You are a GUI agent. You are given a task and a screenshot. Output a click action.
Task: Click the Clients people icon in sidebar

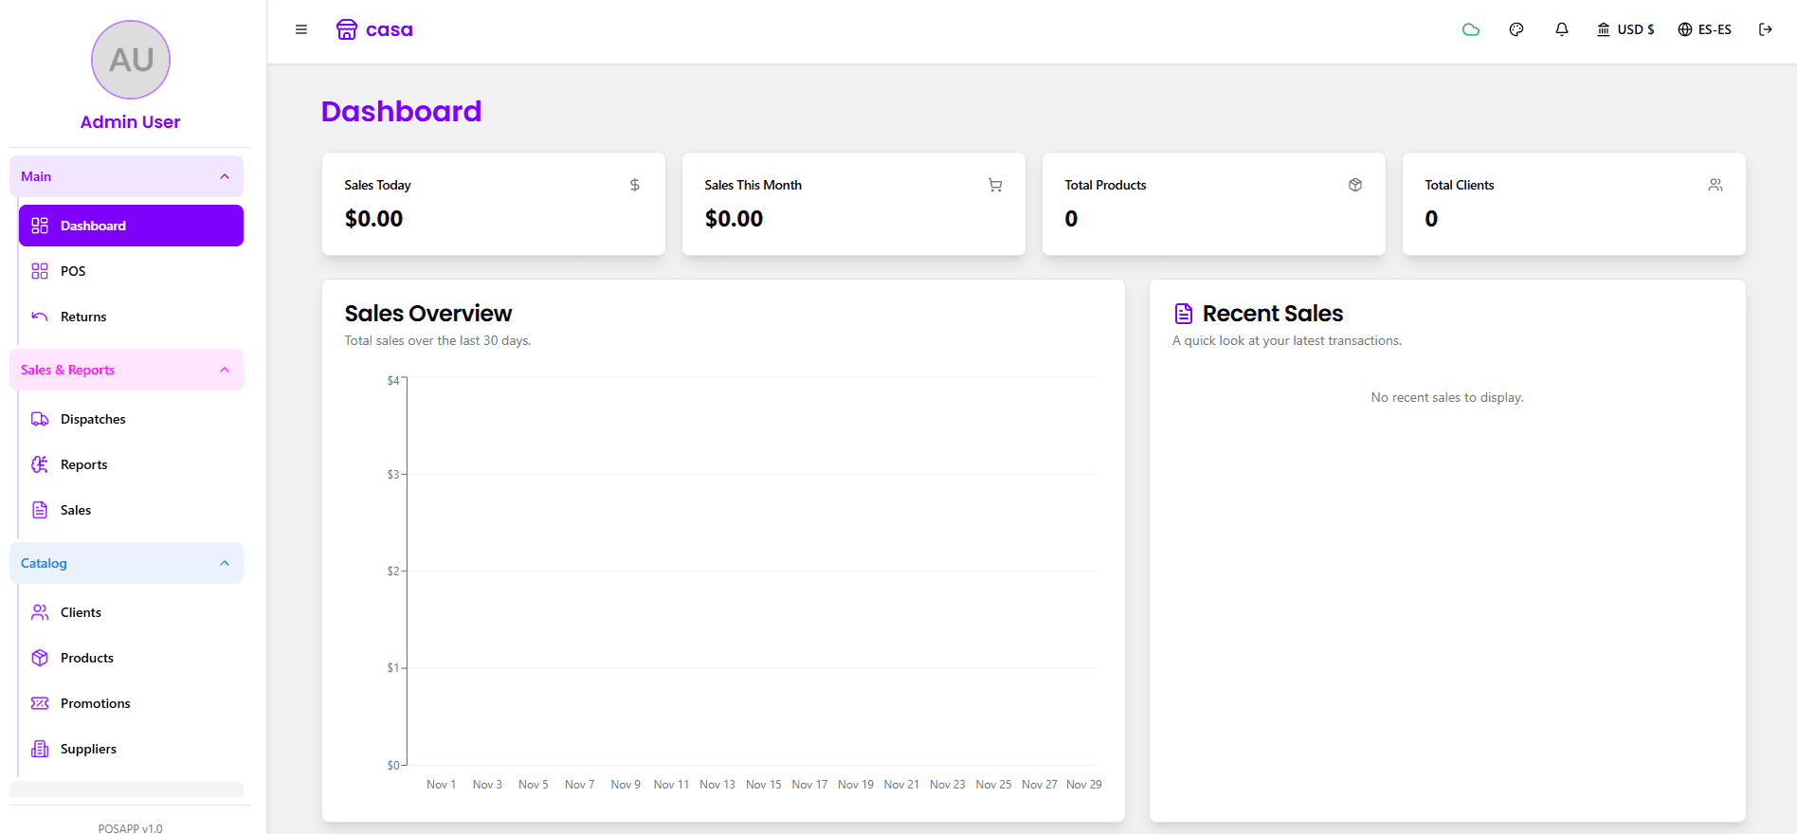40,612
